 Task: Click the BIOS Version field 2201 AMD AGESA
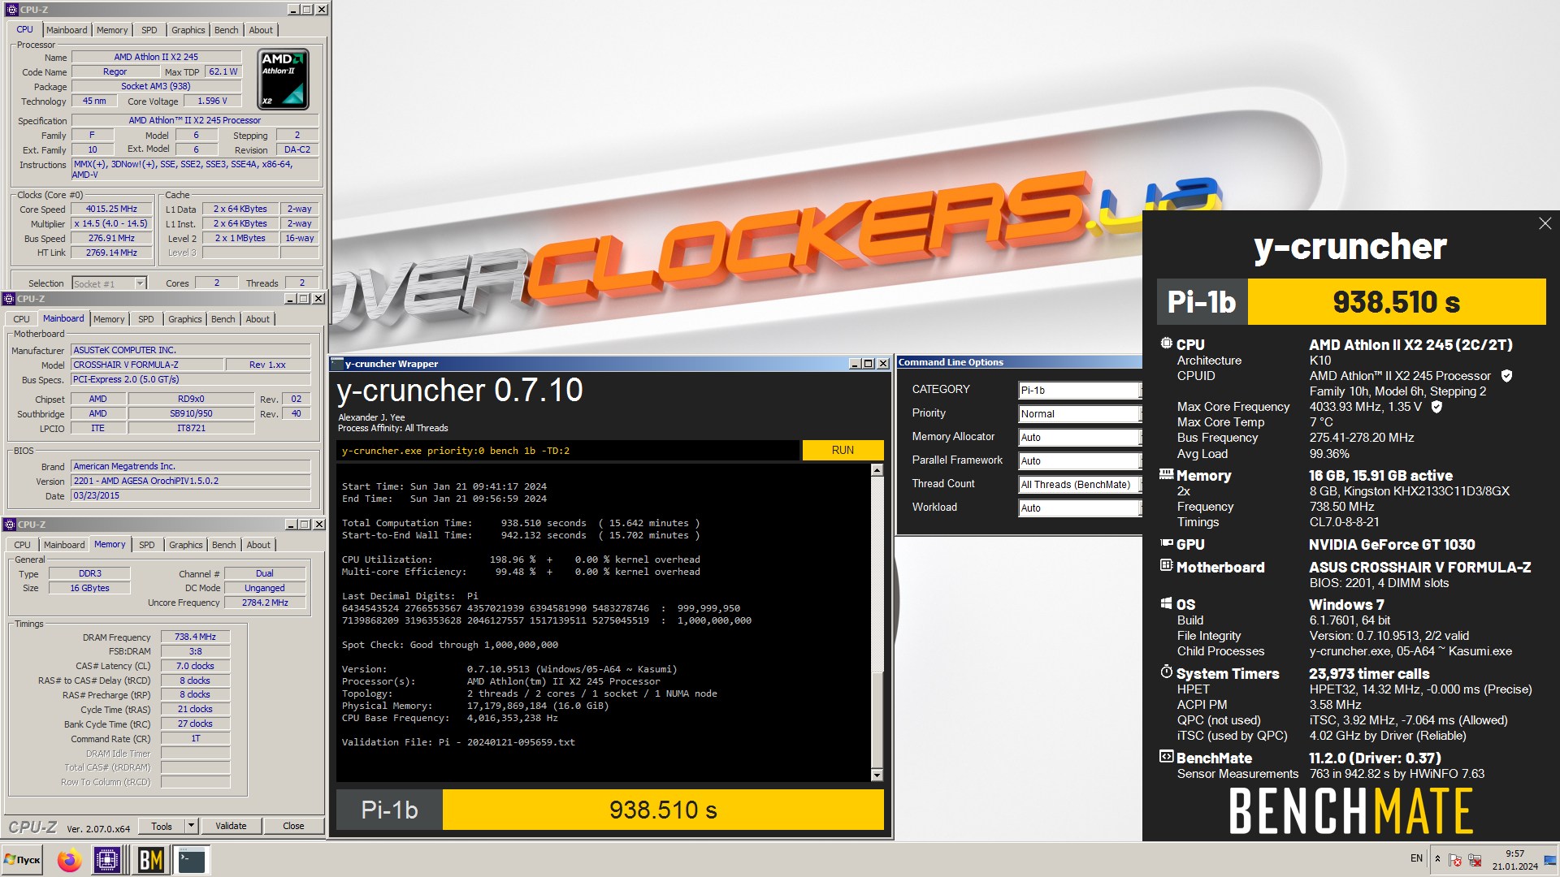point(191,481)
